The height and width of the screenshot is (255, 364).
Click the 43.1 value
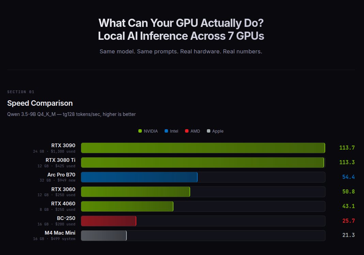tap(348, 206)
